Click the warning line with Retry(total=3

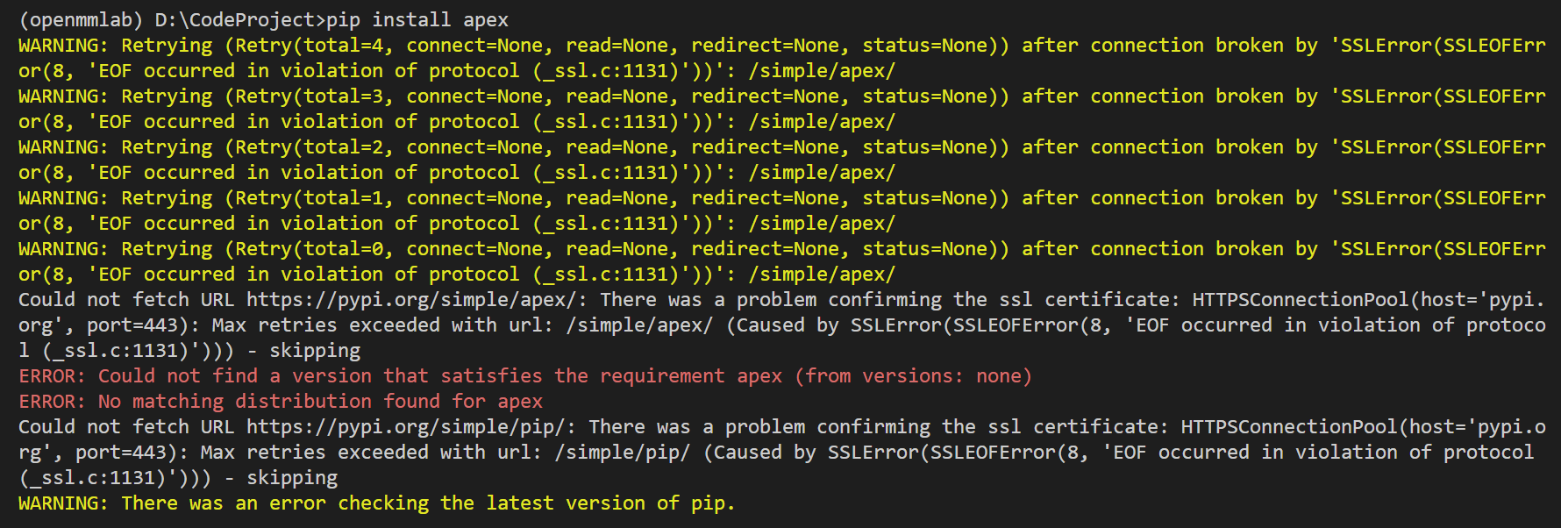click(781, 109)
